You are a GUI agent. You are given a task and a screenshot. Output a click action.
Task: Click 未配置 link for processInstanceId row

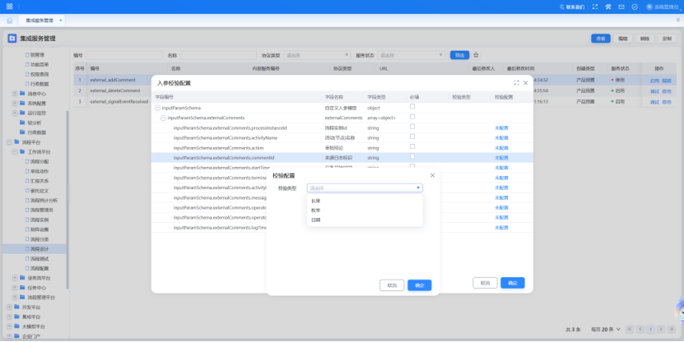pos(501,127)
